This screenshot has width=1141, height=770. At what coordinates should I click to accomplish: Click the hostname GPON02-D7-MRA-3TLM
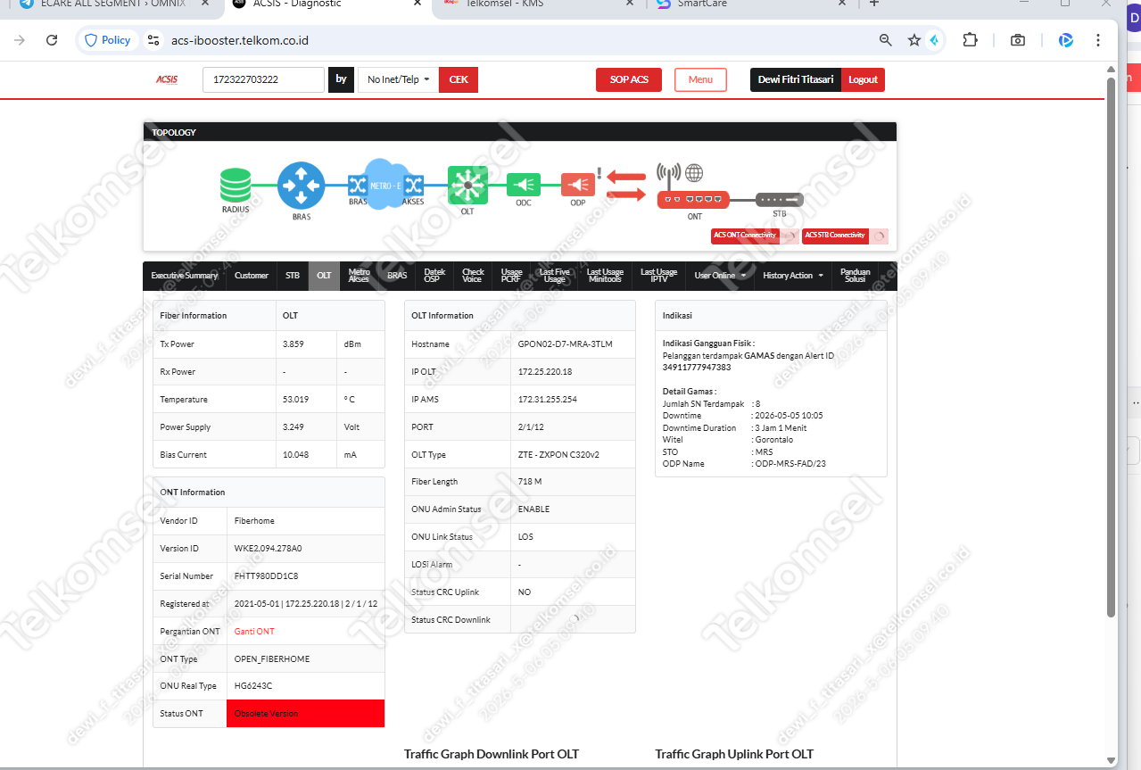click(565, 344)
